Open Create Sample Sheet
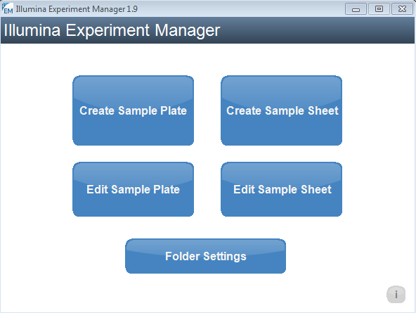Screen dimensions: 416x313 (282, 110)
